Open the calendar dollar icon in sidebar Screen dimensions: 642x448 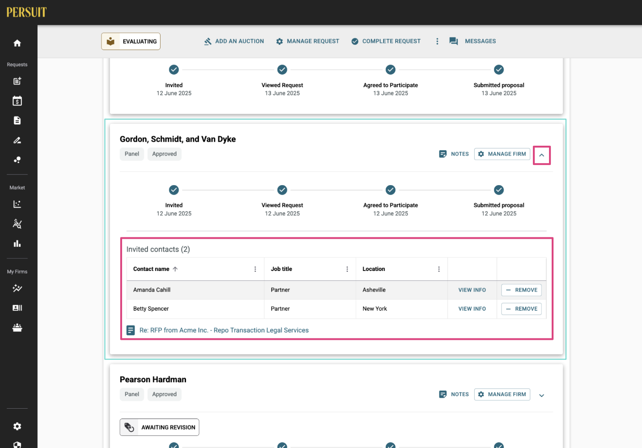pyautogui.click(x=17, y=101)
